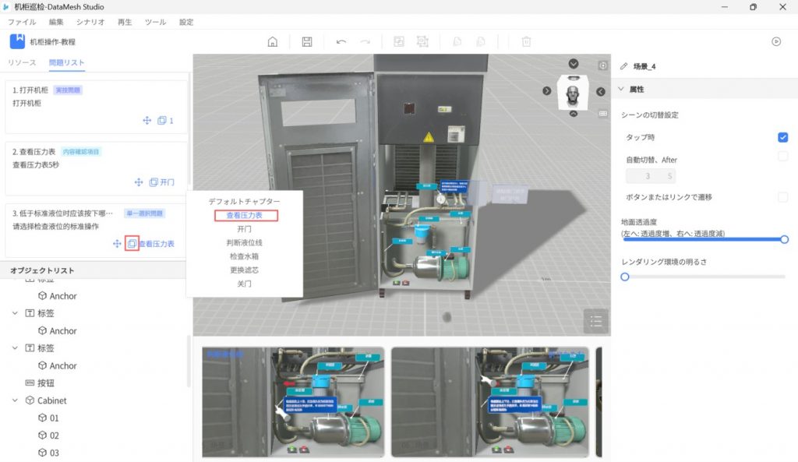This screenshot has height=462, width=798.
Task: Click the list icon at viewport bottom right
Action: tap(596, 320)
